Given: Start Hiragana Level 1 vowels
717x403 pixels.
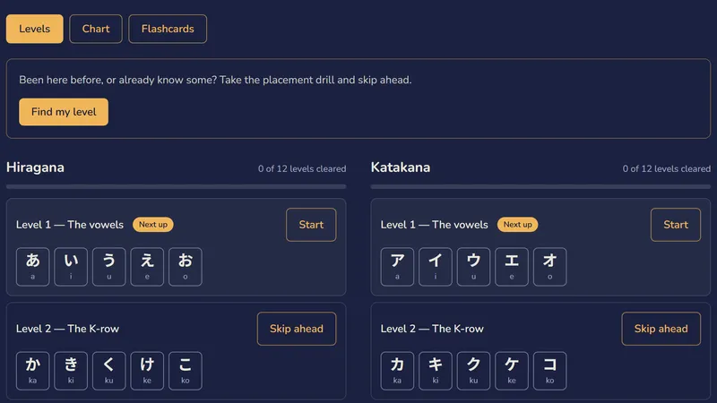Looking at the screenshot, I should pos(311,225).
